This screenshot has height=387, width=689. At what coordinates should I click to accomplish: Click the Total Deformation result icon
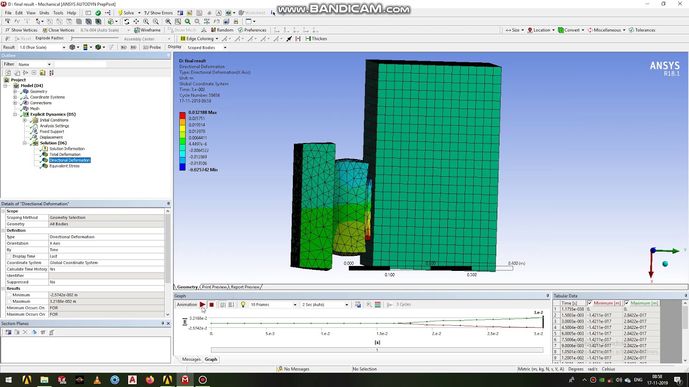click(x=45, y=154)
